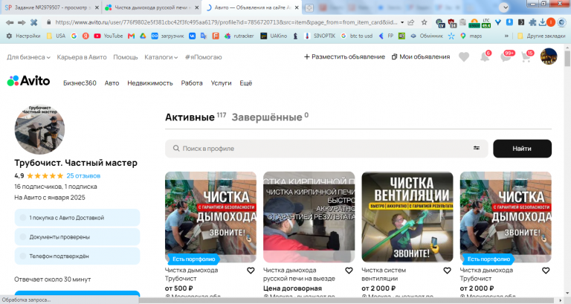The height and width of the screenshot is (304, 571).
Task: Open the Помощь link
Action: point(125,57)
